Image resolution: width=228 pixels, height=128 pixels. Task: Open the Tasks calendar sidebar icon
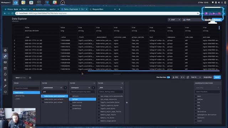(x=5, y=68)
